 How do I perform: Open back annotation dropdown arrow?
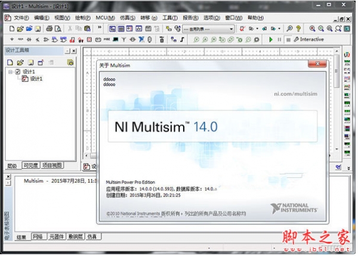257,29
